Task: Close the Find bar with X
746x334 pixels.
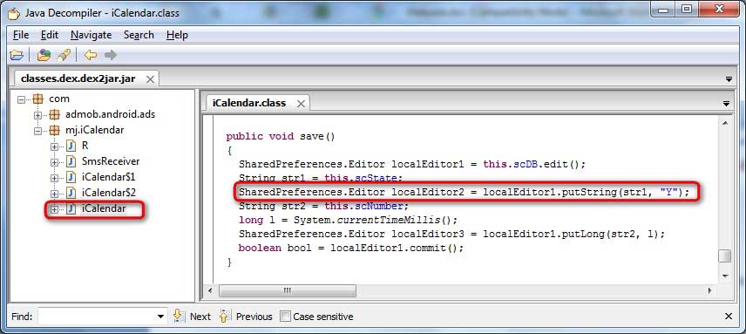Action: pyautogui.click(x=729, y=317)
